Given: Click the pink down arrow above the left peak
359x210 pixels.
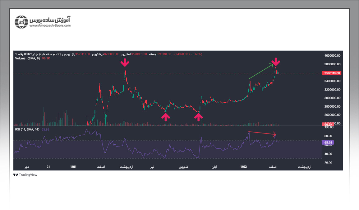Looking at the screenshot, I should (x=125, y=63).
